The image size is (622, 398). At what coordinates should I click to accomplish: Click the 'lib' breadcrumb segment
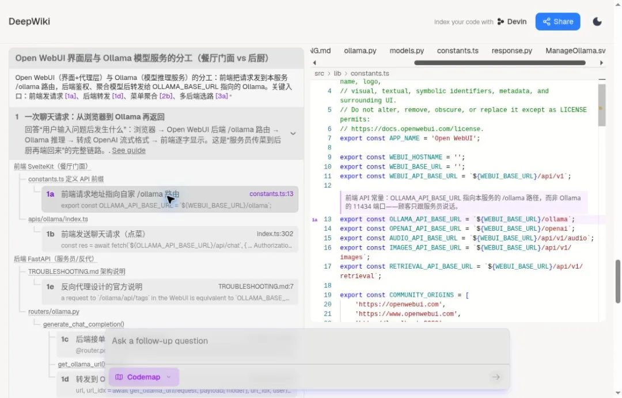[x=337, y=73]
